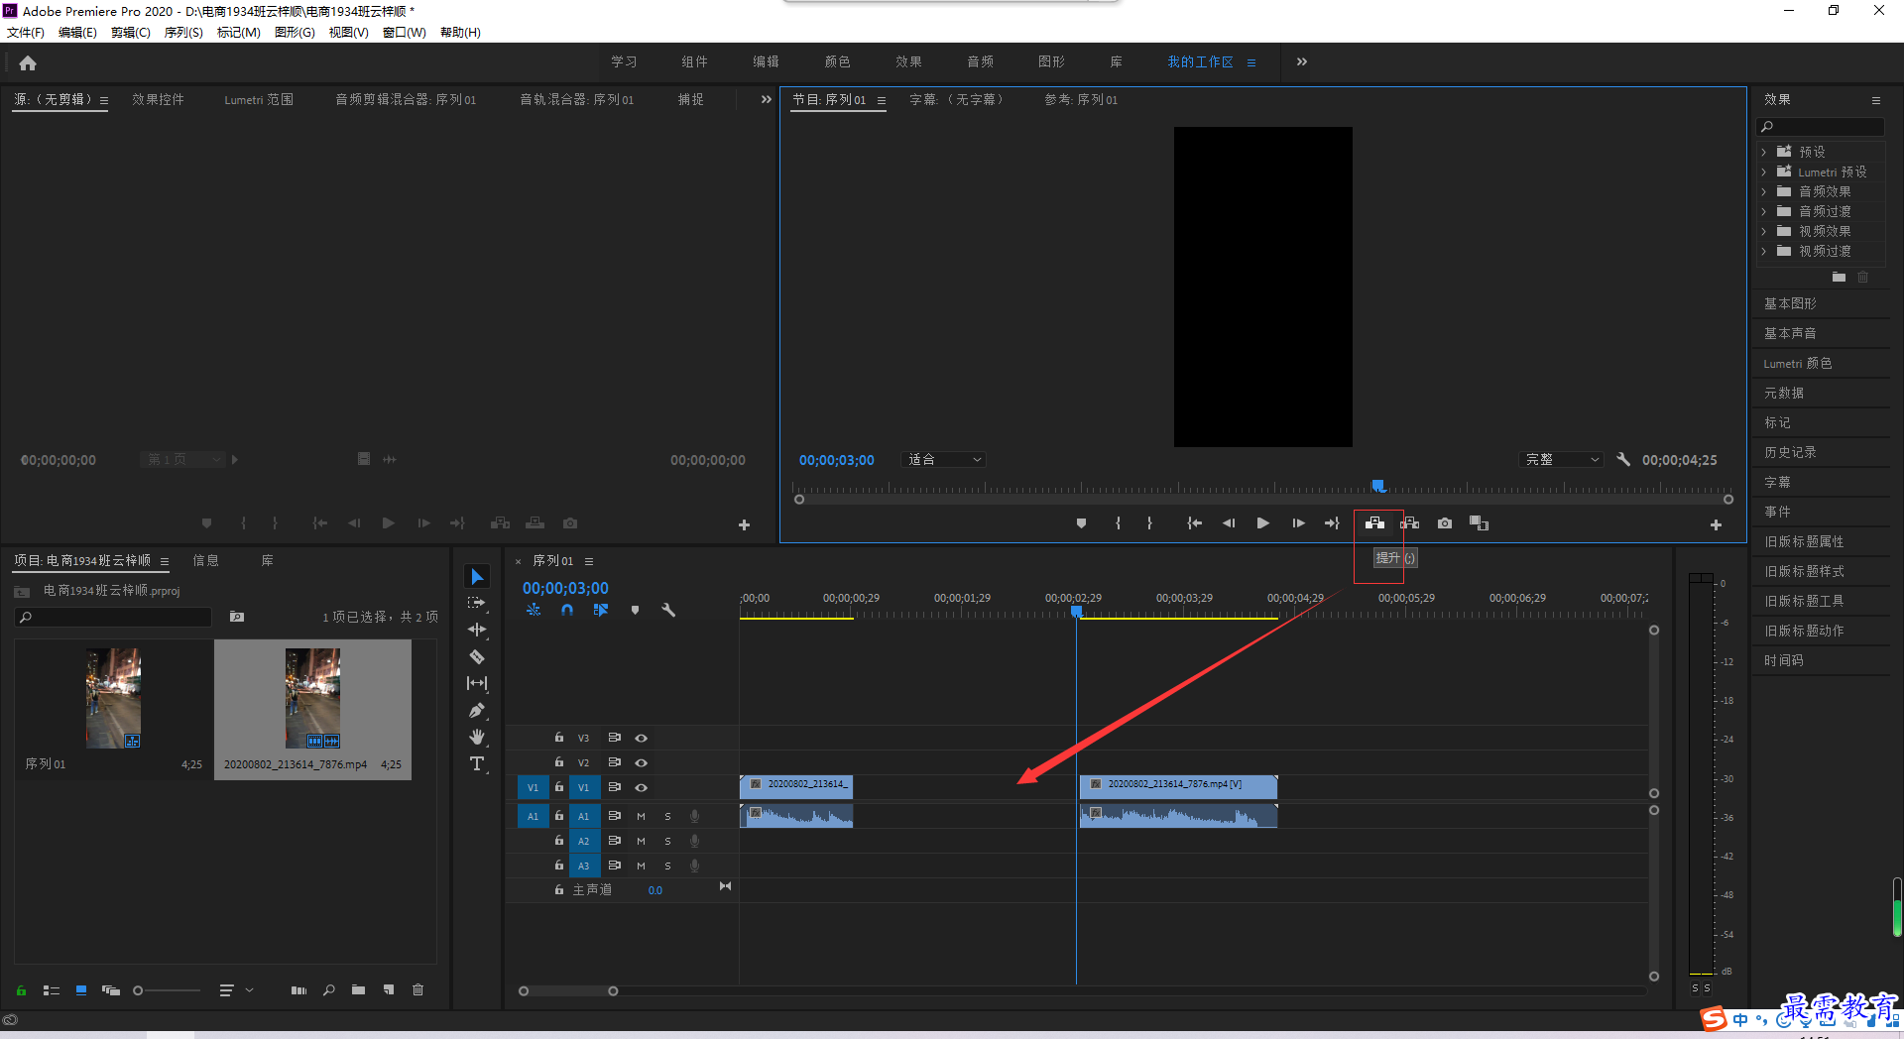Open the 窗口(W) menu
This screenshot has height=1039, width=1904.
pos(404,32)
